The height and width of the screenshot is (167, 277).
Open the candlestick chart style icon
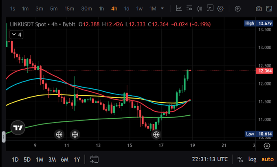coord(200,9)
